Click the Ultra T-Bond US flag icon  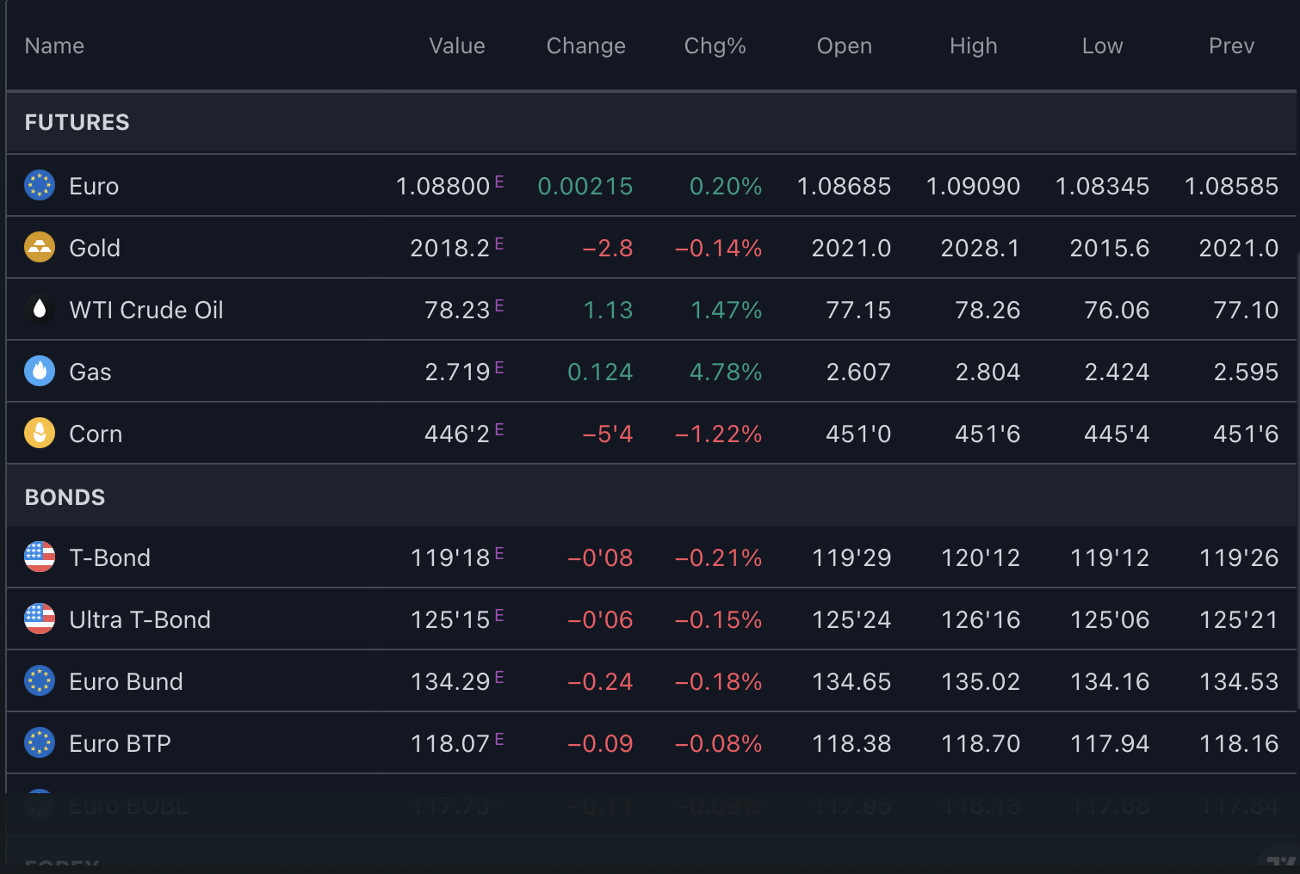click(x=40, y=619)
